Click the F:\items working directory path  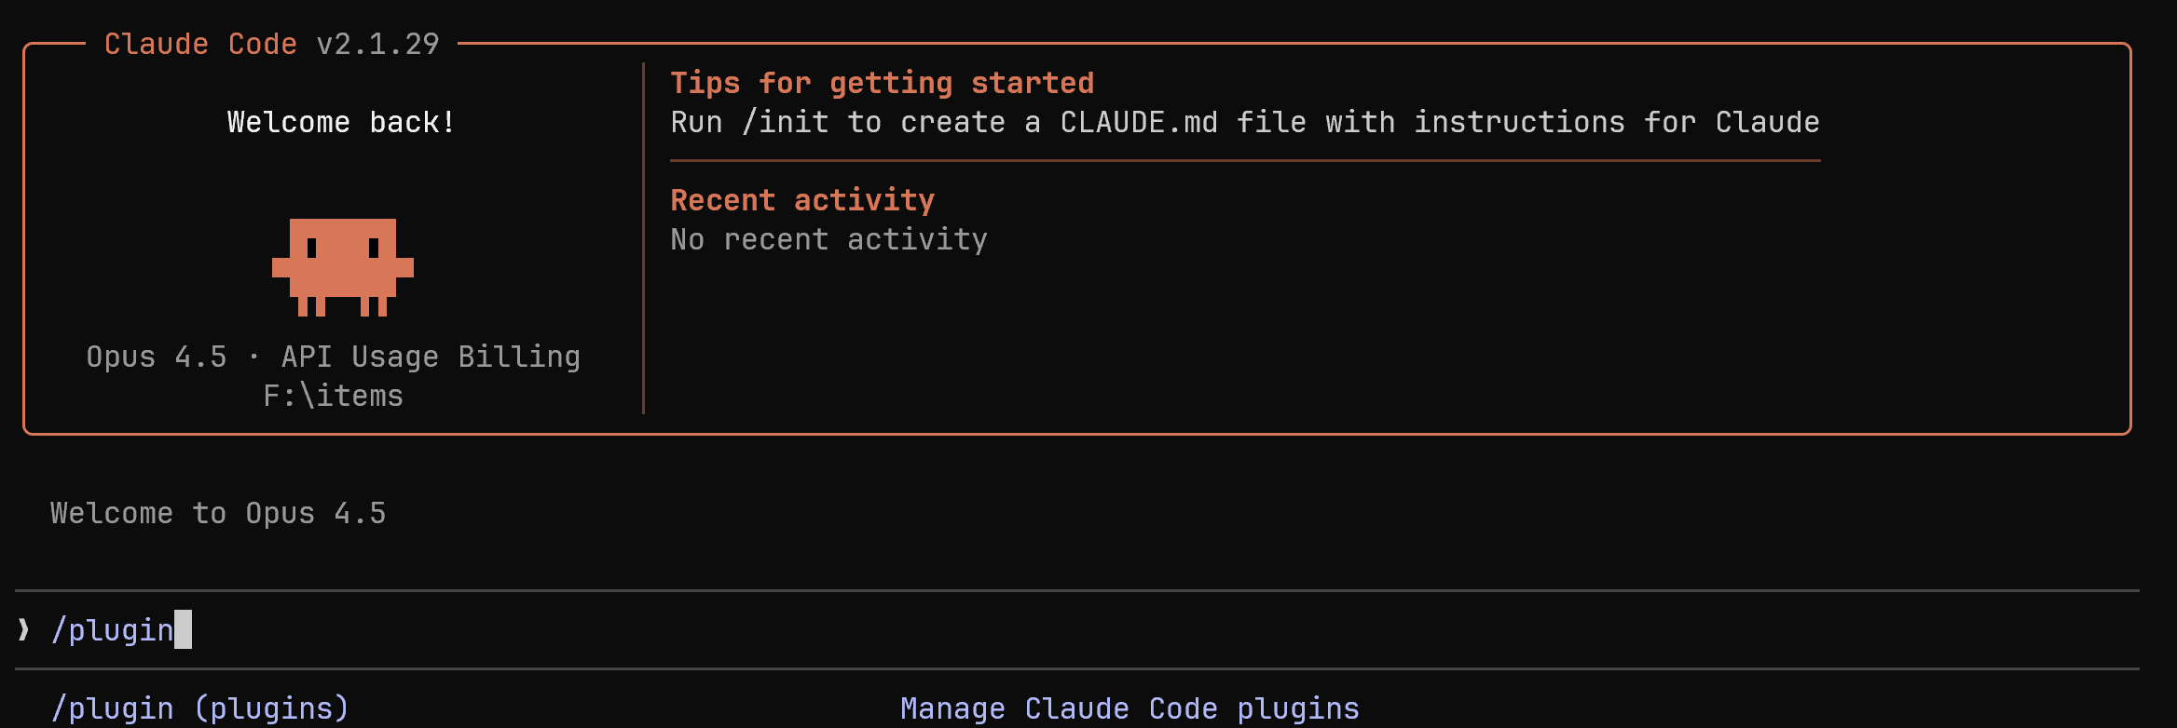[333, 396]
